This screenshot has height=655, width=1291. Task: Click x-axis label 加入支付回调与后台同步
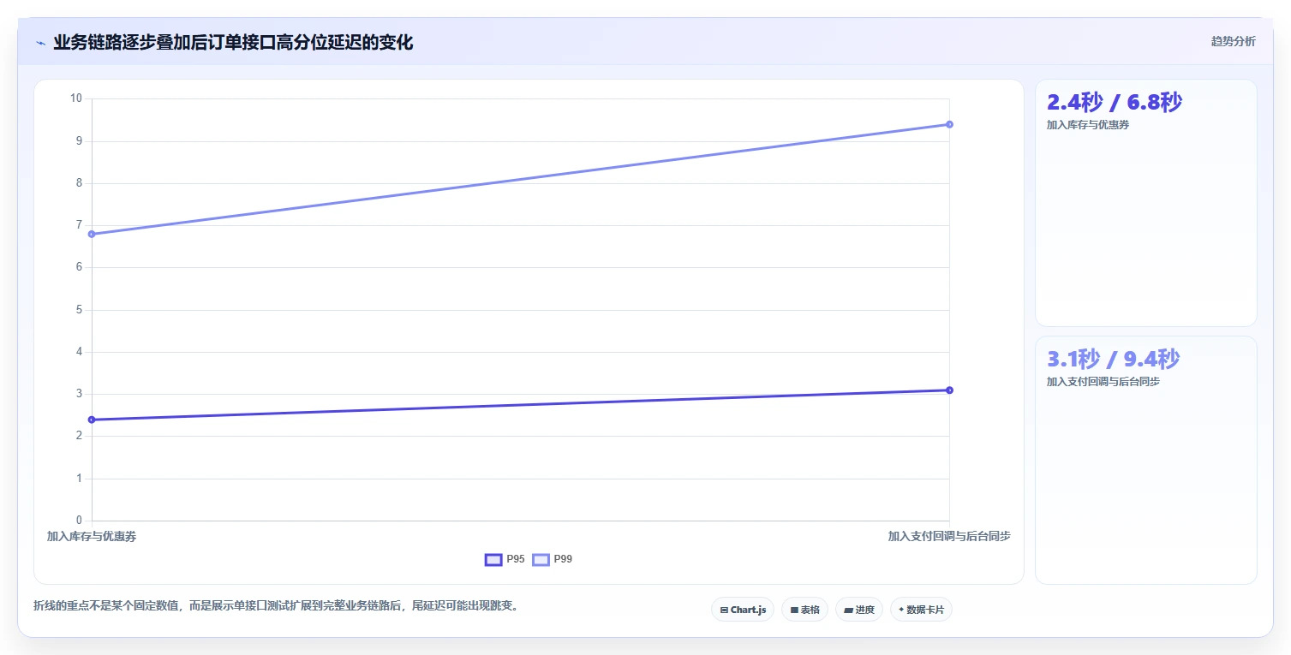click(x=949, y=536)
